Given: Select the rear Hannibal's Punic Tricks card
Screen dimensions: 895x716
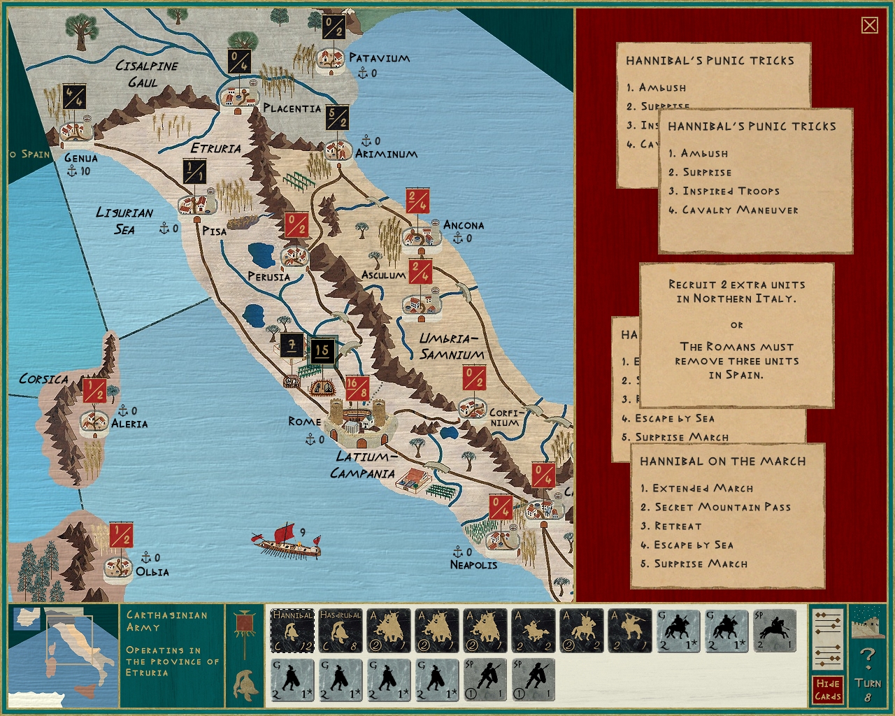Looking at the screenshot, I should click(713, 76).
